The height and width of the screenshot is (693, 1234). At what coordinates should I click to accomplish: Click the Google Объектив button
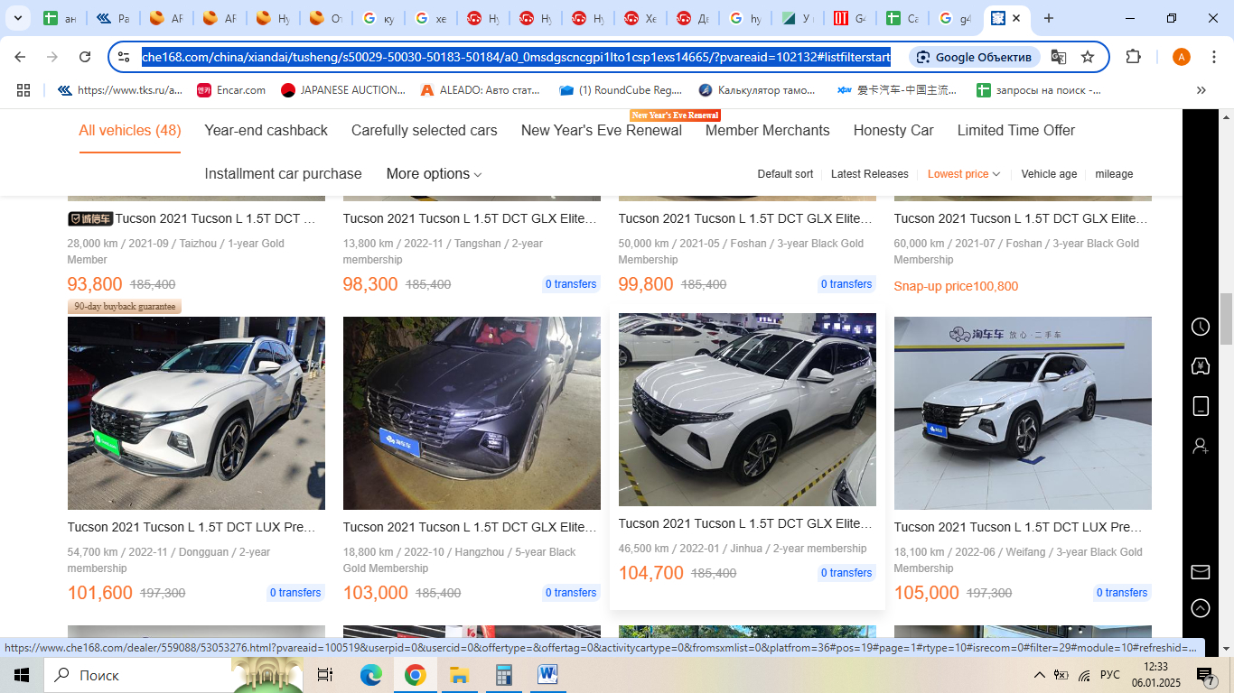(974, 57)
